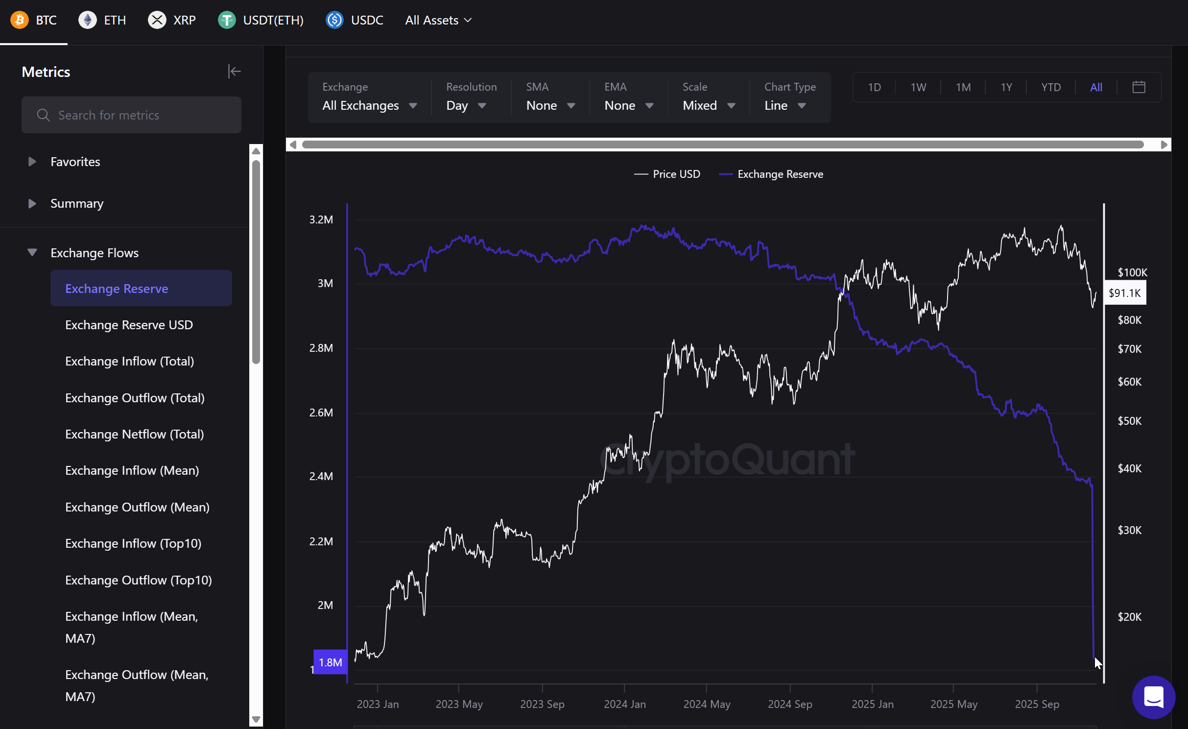
Task: Click the chart range scrollbar right arrow
Action: 1164,145
